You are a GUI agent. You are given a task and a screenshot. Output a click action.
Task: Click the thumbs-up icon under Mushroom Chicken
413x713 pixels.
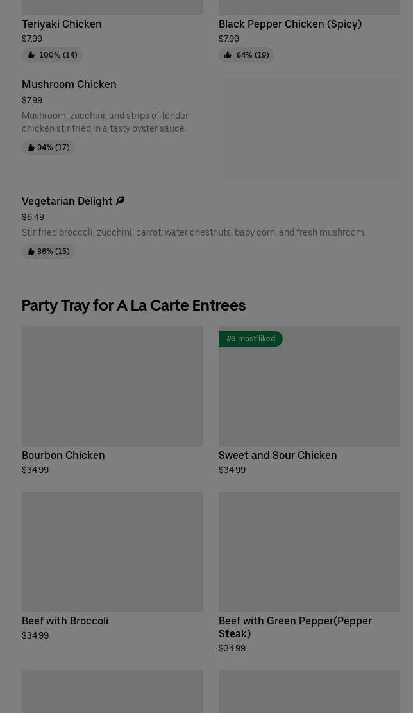click(30, 148)
